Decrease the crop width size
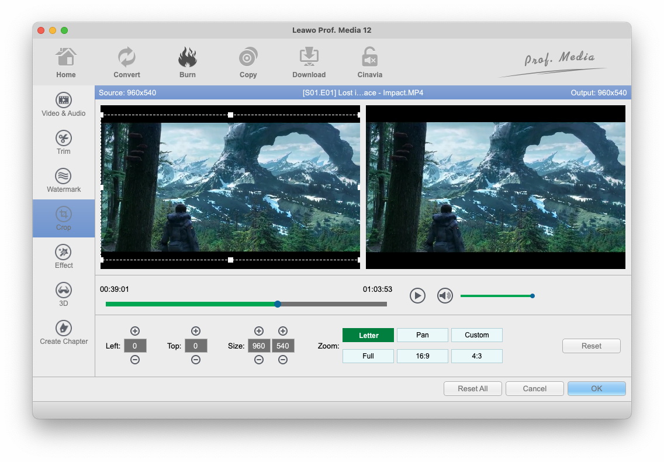This screenshot has height=462, width=664. 259,360
